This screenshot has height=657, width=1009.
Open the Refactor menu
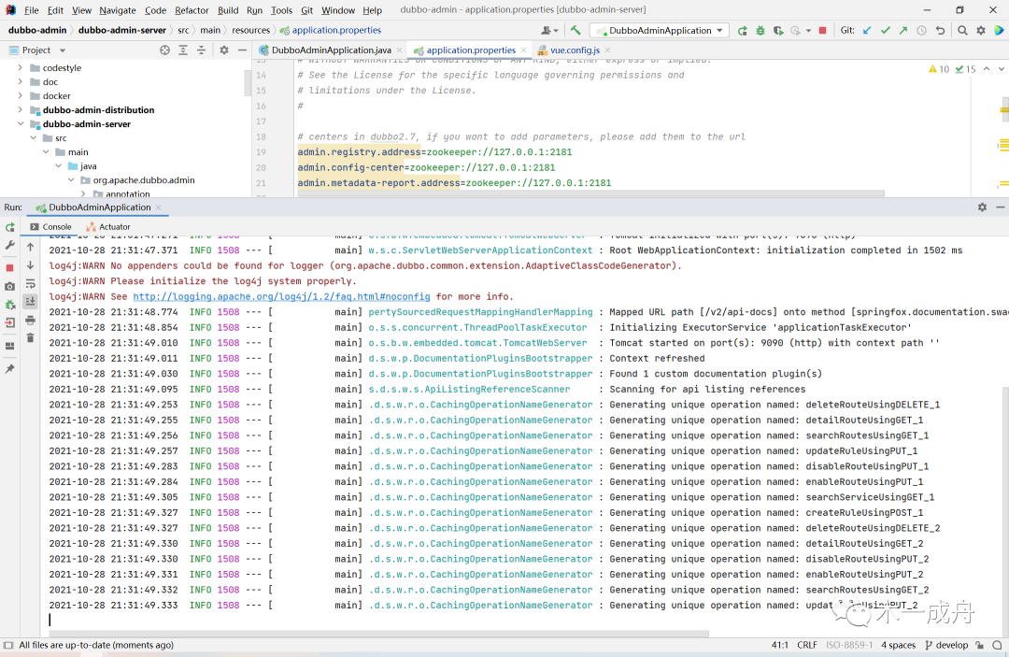pyautogui.click(x=192, y=10)
